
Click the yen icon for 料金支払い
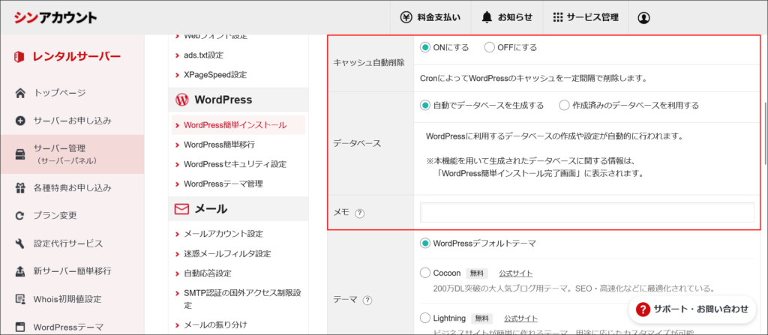[406, 17]
